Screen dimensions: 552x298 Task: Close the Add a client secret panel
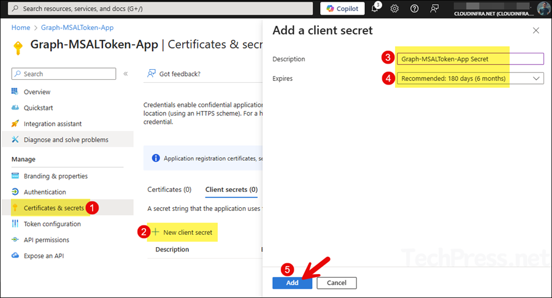point(536,30)
